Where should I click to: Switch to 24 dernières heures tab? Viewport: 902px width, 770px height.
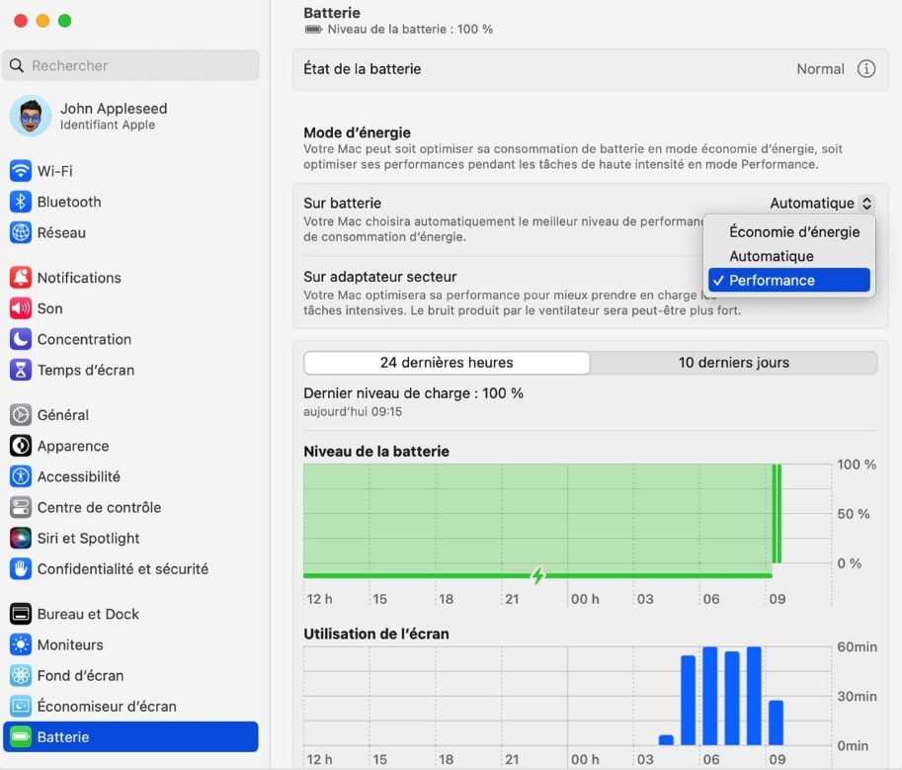pos(447,363)
